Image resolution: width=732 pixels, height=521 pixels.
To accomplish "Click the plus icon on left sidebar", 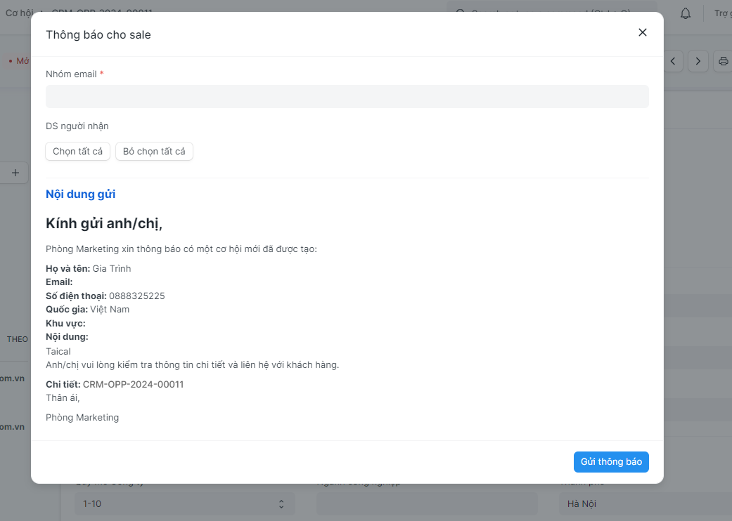I will tap(15, 173).
